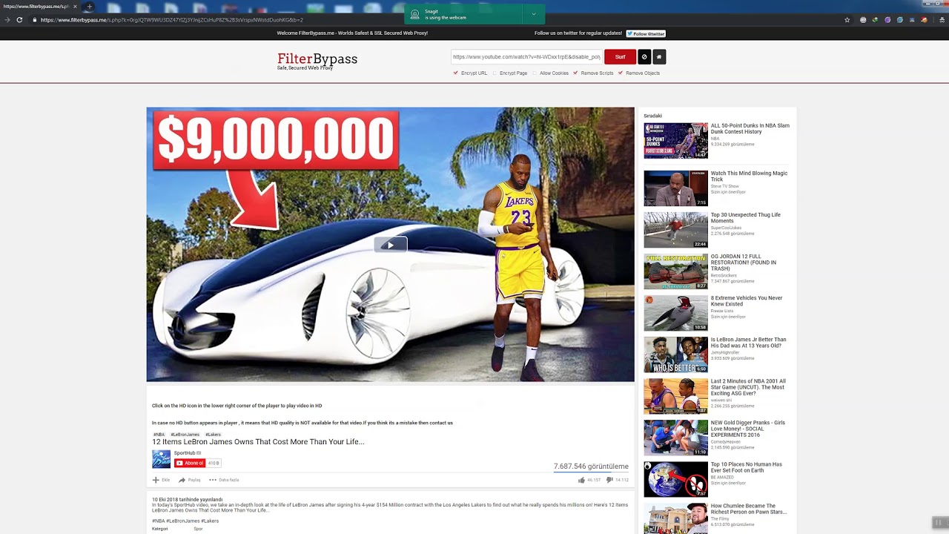Viewport: 949px width, 534px height.
Task: Click 'ALL 50-Point Dunks In NBA' title
Action: point(750,128)
